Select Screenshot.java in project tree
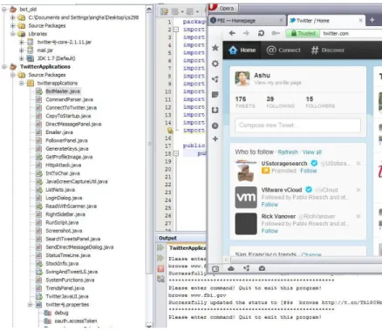The height and width of the screenshot is (331, 382). pos(64,231)
